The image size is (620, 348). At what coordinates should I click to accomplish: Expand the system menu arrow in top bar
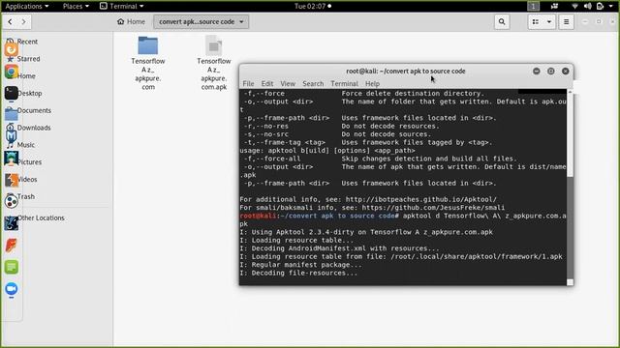click(611, 6)
